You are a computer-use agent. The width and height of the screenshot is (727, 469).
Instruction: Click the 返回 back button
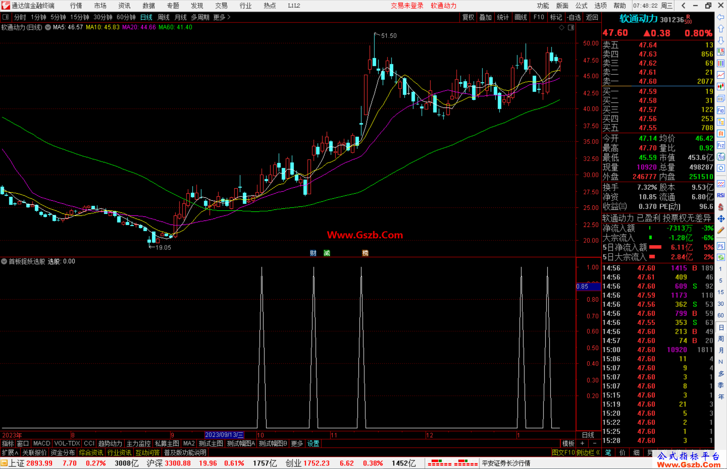(x=592, y=17)
